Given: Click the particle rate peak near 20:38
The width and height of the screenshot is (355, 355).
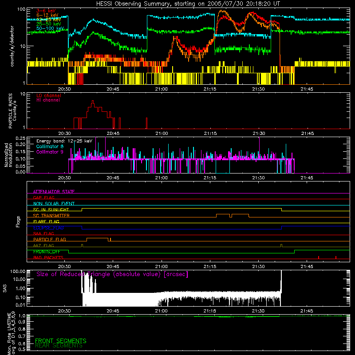Looking at the screenshot, I should (93, 103).
